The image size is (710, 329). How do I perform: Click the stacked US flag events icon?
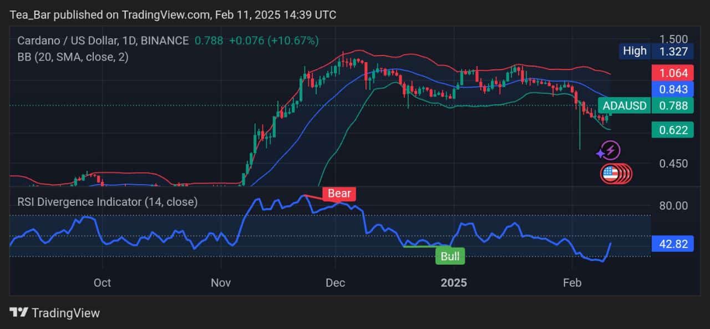615,174
